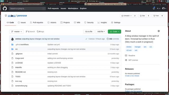Switch to the Security tab
This screenshot has width=169, height=95.
[x=89, y=22]
